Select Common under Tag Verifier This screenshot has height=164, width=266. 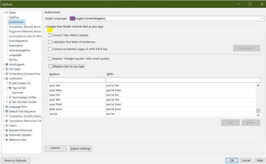(x=17, y=93)
